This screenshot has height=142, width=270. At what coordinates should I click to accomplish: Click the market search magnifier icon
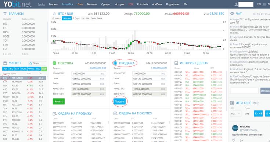click(30, 63)
